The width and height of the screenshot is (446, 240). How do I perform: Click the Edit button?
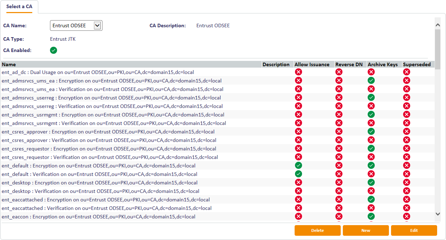414,230
